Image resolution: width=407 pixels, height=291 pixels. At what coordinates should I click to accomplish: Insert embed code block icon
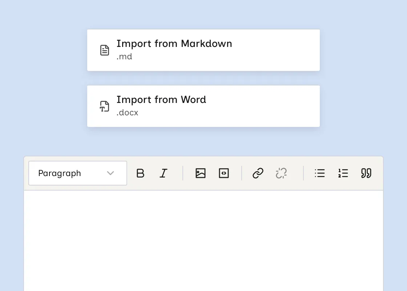[x=224, y=173]
